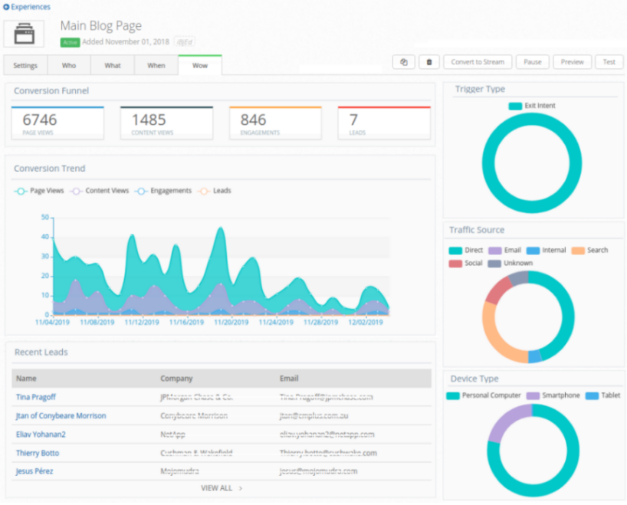Toggle Engagements series in trend legend
Viewport: 627px width, 505px height.
click(163, 191)
